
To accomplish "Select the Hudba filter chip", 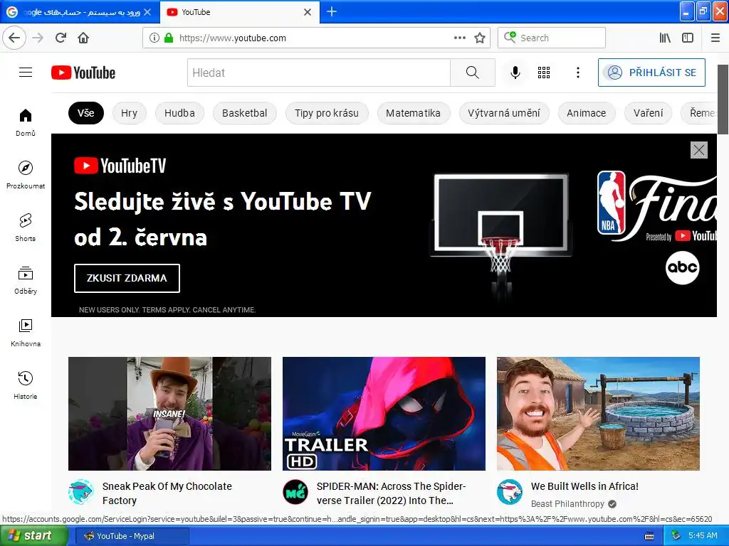I will [x=179, y=113].
